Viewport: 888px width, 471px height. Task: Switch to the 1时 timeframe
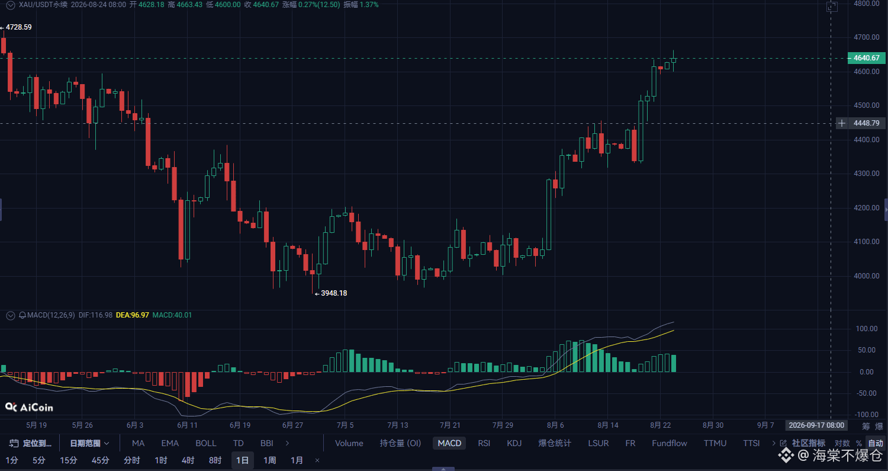pyautogui.click(x=161, y=460)
